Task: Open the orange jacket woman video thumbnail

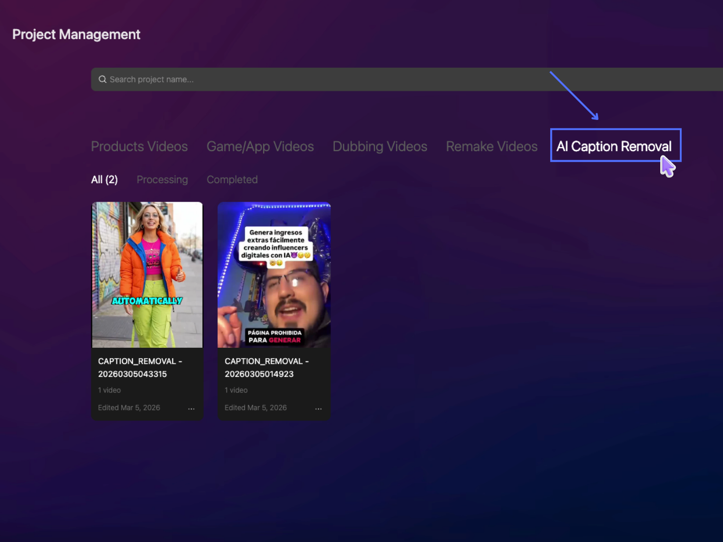Action: coord(147,275)
